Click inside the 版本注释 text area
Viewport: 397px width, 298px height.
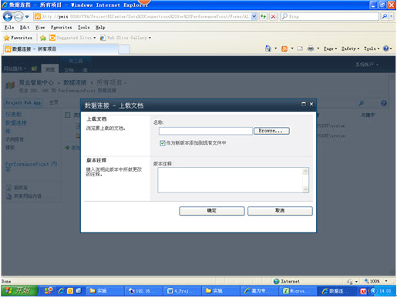(230, 180)
